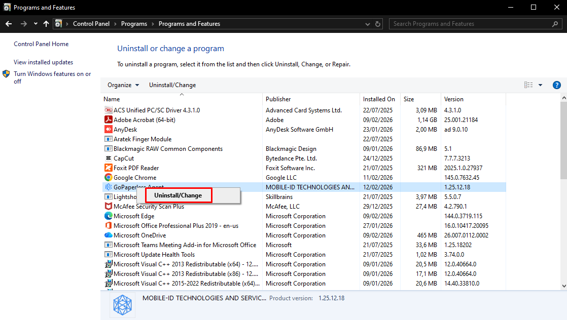The width and height of the screenshot is (567, 320).
Task: Click the Microsoft Office Professional Plus icon
Action: click(x=108, y=225)
